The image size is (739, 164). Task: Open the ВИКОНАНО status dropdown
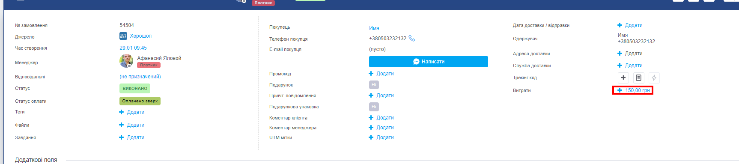point(135,89)
